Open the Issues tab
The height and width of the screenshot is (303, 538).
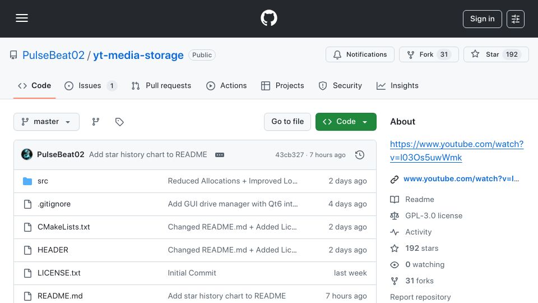click(91, 85)
